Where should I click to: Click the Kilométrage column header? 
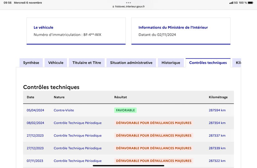[218, 97]
